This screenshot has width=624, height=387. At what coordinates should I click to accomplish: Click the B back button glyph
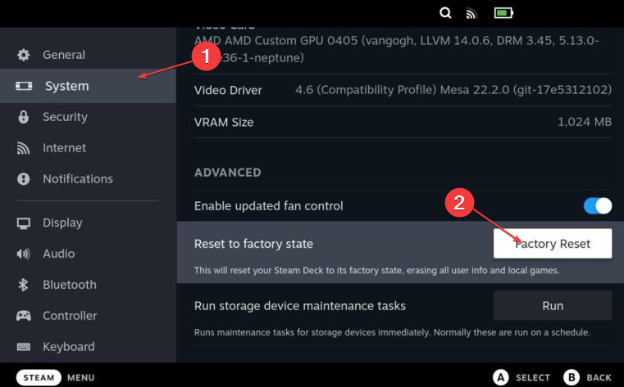(x=572, y=377)
